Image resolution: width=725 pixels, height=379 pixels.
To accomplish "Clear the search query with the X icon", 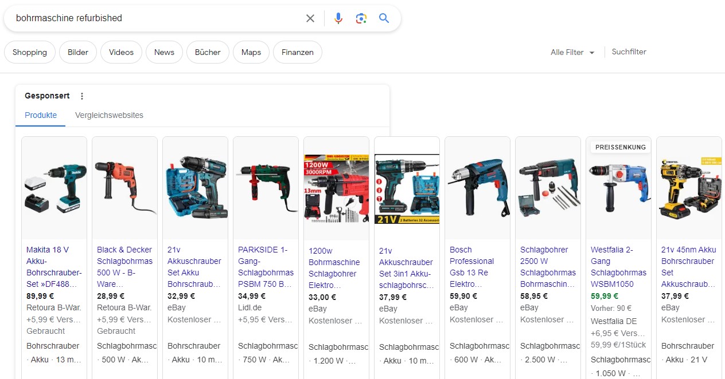I will [x=310, y=18].
